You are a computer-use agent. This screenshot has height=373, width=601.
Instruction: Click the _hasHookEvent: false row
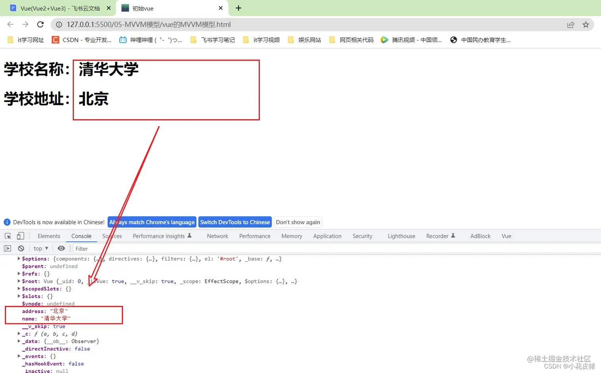coord(53,364)
